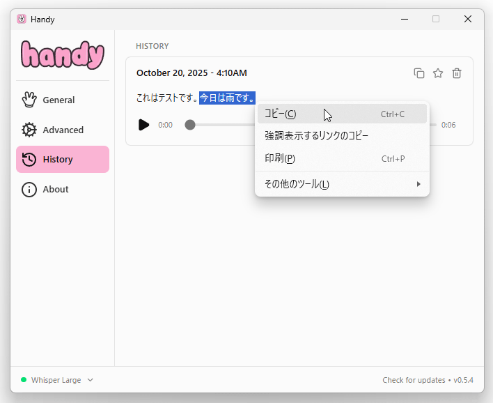
Task: Click the hand icon beside General
Action: 29,100
